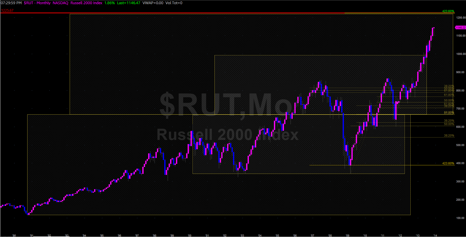466x237 pixels.
Task: Click the 600.00 price axis label
Action: [461, 127]
